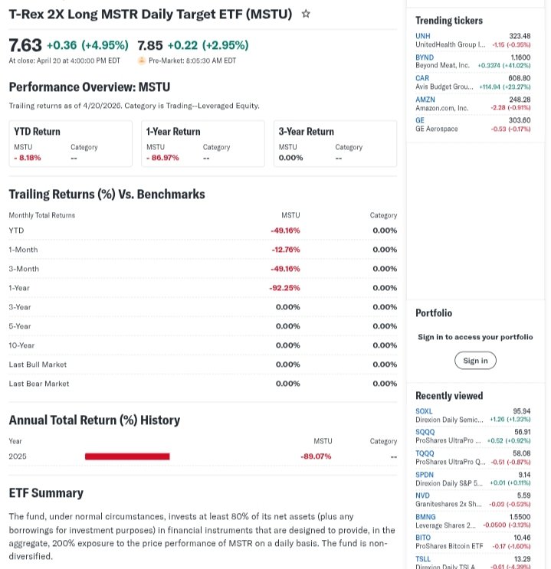Select CAR Avis Budget trending ticker
The height and width of the screenshot is (569, 551).
[x=422, y=78]
